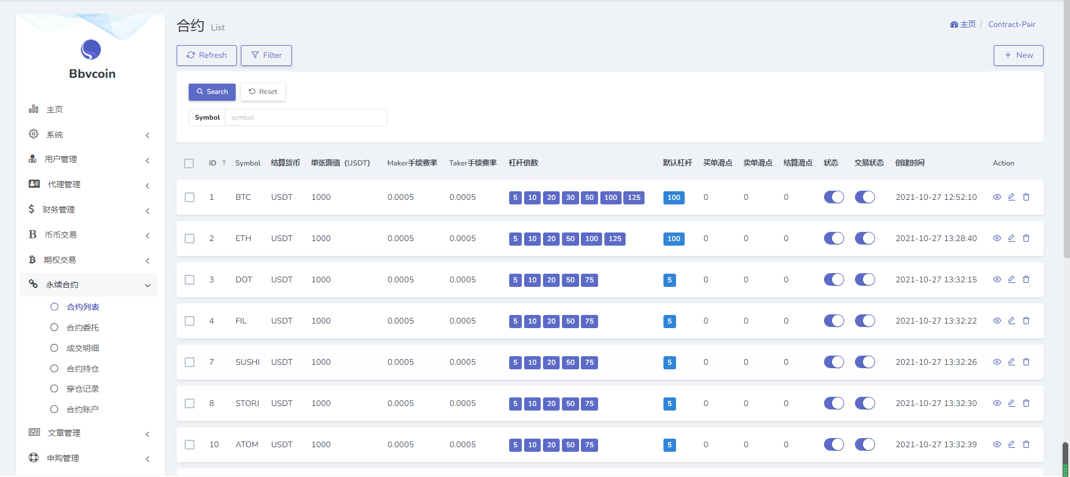Expand the 币币交易 sidebar menu
The width and height of the screenshot is (1070, 477).
coord(89,235)
